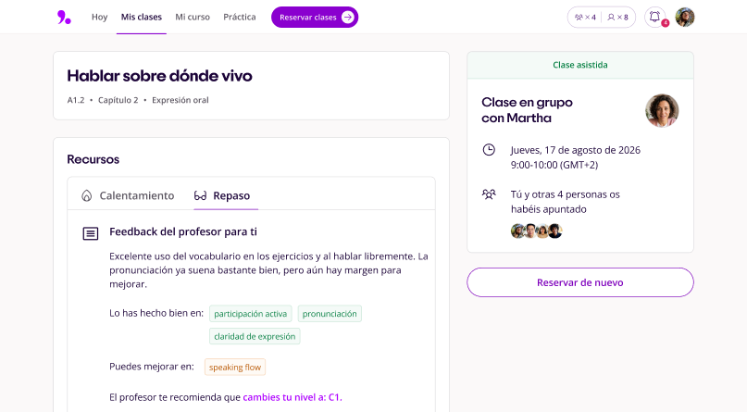Click the group people icon by attendees
The image size is (747, 412).
coord(489,194)
